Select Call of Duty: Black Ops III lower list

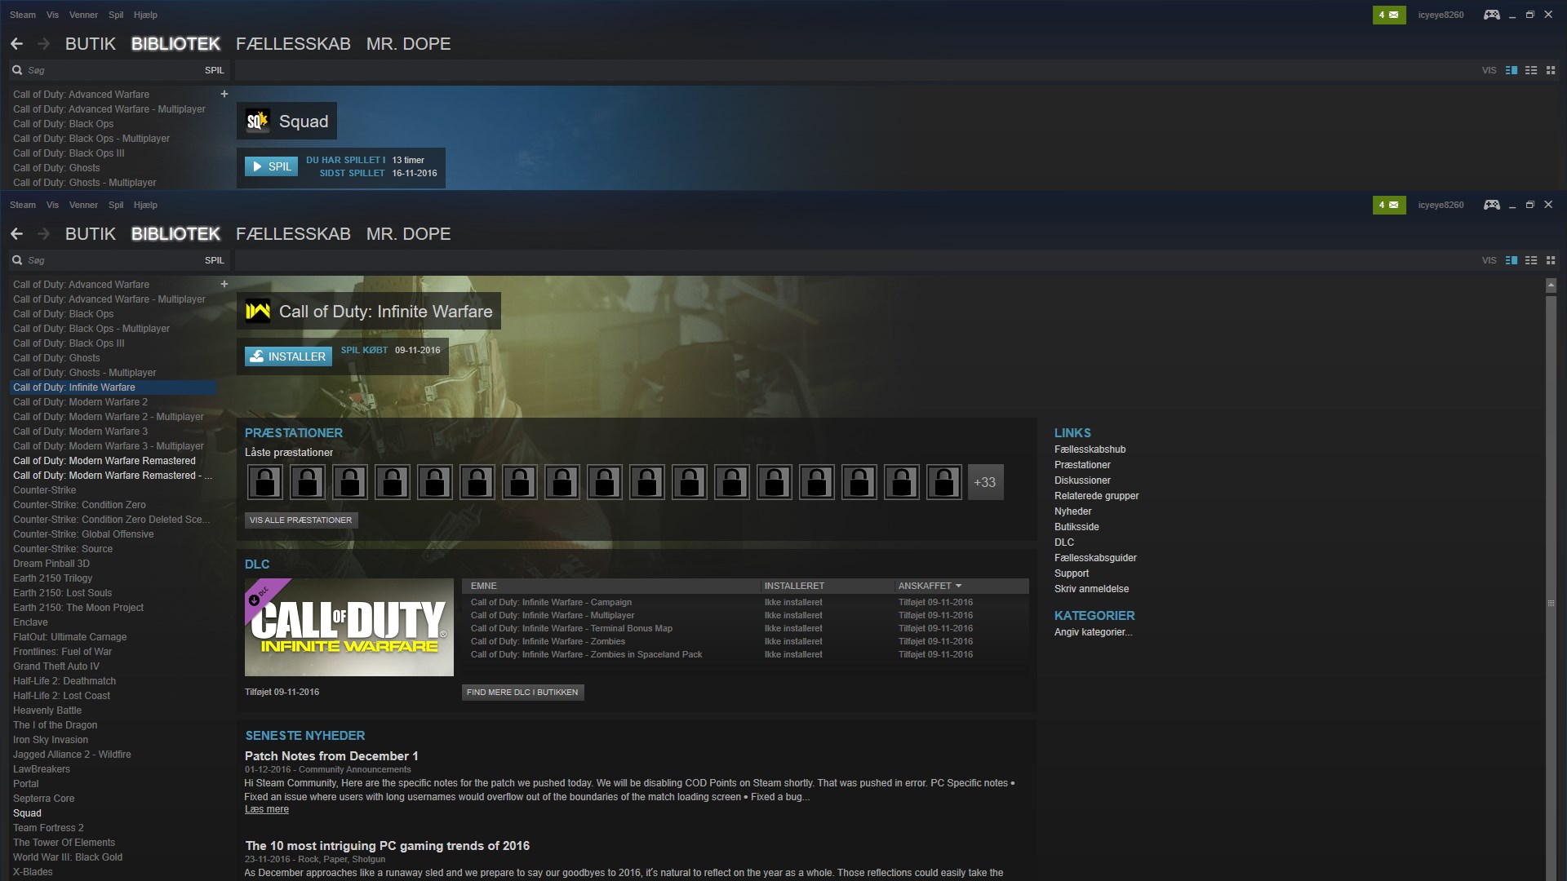coord(69,343)
